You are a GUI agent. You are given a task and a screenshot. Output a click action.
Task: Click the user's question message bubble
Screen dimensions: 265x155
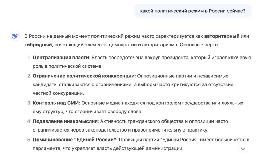pyautogui.click(x=193, y=11)
